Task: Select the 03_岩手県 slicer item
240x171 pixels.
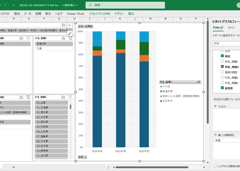Action: (51, 117)
